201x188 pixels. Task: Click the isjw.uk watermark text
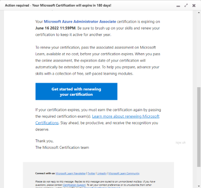pyautogui.click(x=180, y=142)
